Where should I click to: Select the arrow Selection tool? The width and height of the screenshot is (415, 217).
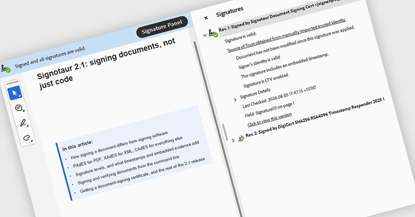(x=15, y=93)
